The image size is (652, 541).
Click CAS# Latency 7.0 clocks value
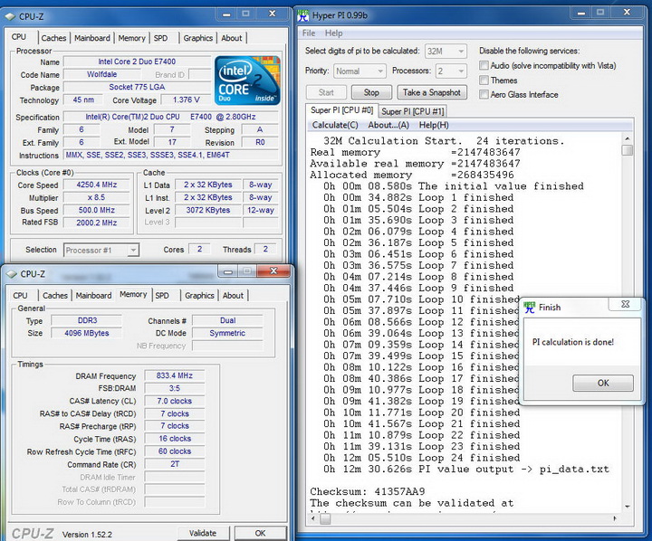(175, 401)
